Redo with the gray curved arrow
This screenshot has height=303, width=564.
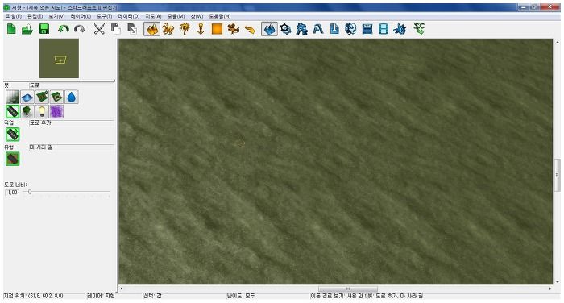click(x=80, y=29)
